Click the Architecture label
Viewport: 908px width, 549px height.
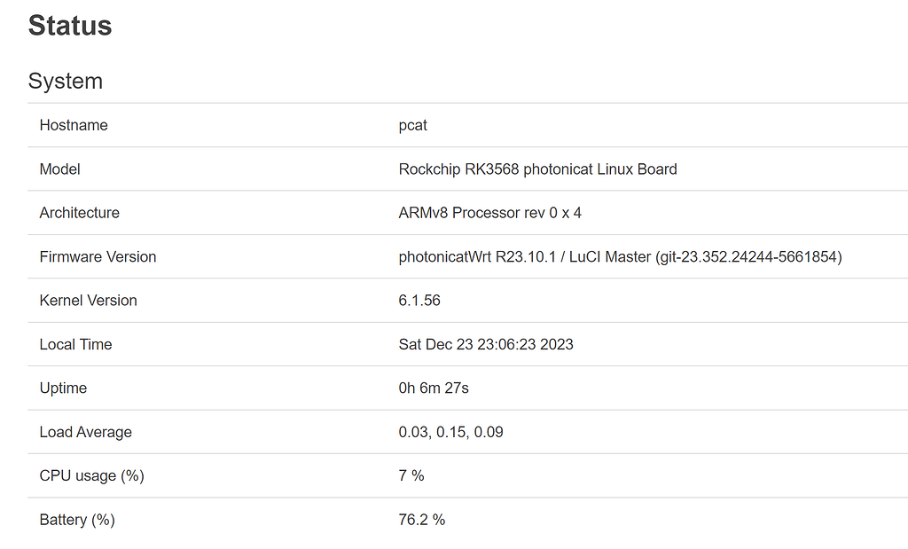(x=79, y=213)
